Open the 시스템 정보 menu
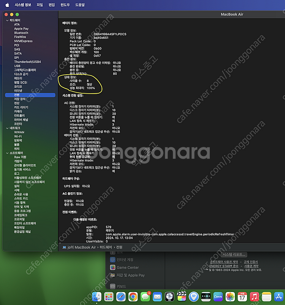This screenshot has width=285, height=305. (x=23, y=5)
